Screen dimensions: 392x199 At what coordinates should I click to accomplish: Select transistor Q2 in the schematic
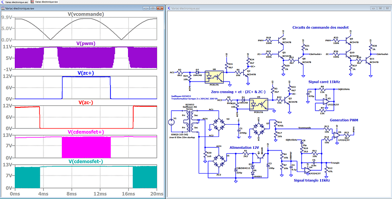point(246,73)
